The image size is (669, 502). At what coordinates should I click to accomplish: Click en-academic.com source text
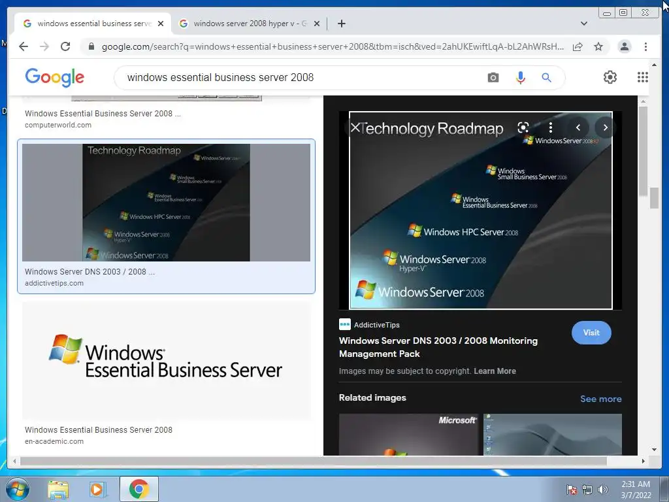pos(54,441)
